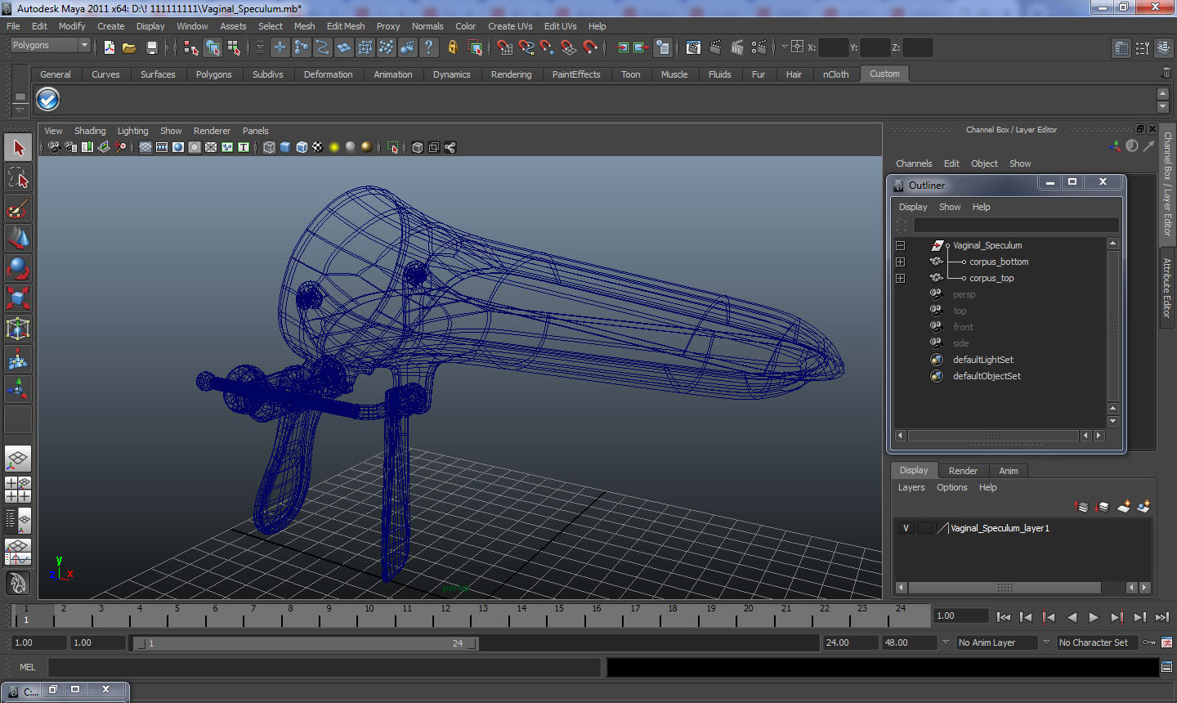Open the Outliner Display menu
The image size is (1177, 703).
[912, 207]
